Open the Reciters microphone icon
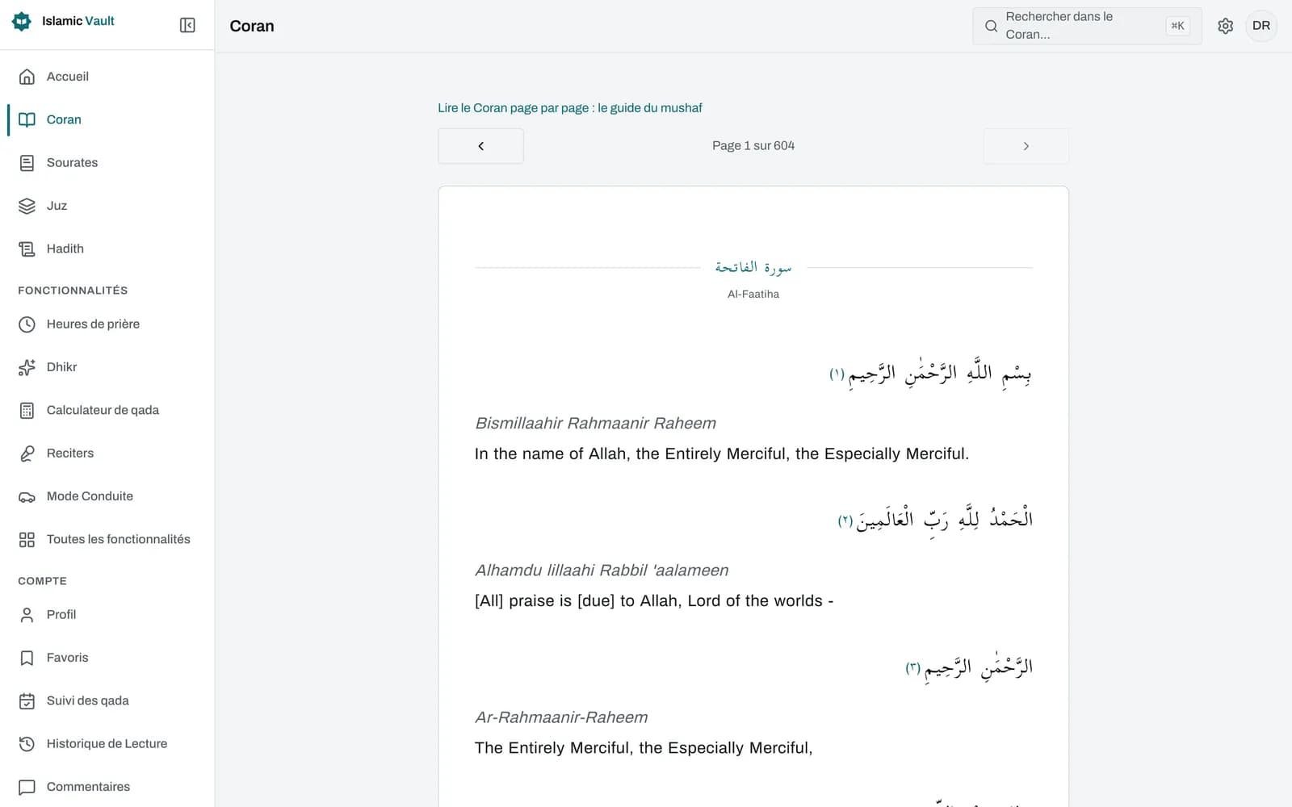 click(x=27, y=454)
